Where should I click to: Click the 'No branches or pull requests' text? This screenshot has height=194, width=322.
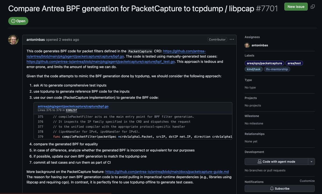[265, 170]
